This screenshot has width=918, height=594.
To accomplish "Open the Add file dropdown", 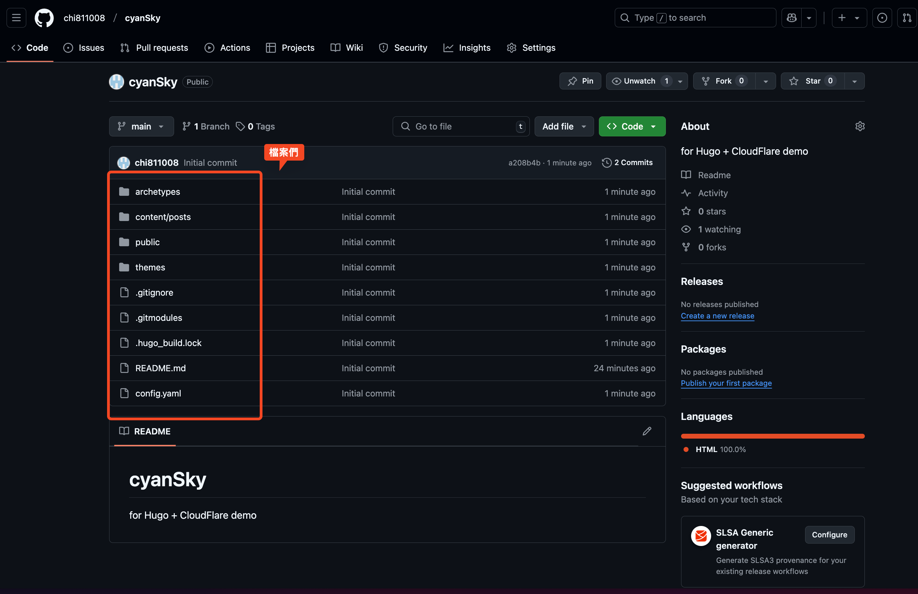I will (564, 126).
